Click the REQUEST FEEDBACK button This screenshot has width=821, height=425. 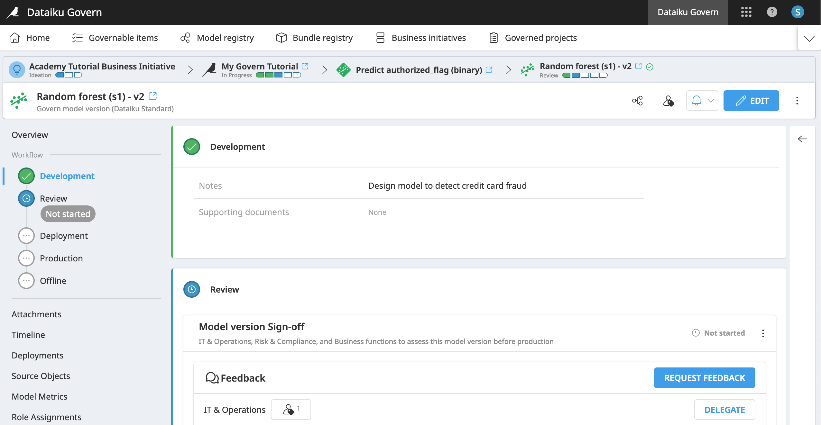tap(705, 378)
